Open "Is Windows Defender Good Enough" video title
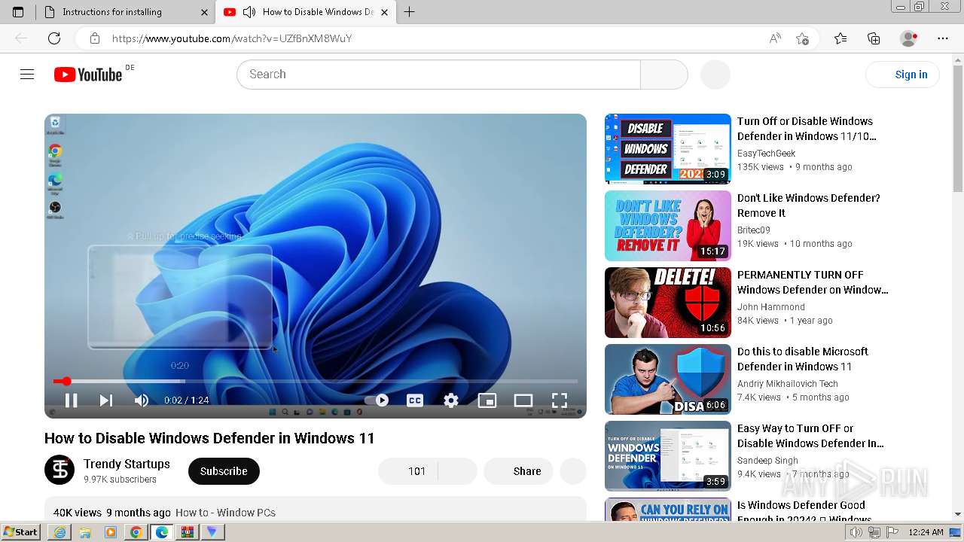Image resolution: width=964 pixels, height=542 pixels. pos(804,512)
